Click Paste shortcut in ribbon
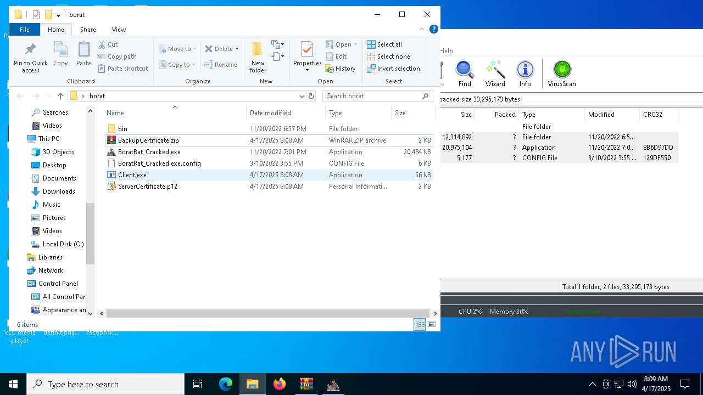 tap(123, 69)
